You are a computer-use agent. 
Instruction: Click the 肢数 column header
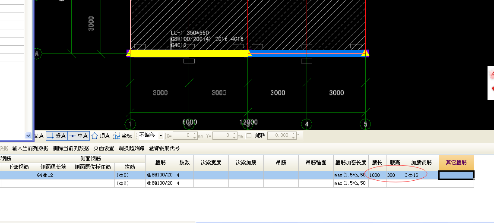[x=185, y=163]
